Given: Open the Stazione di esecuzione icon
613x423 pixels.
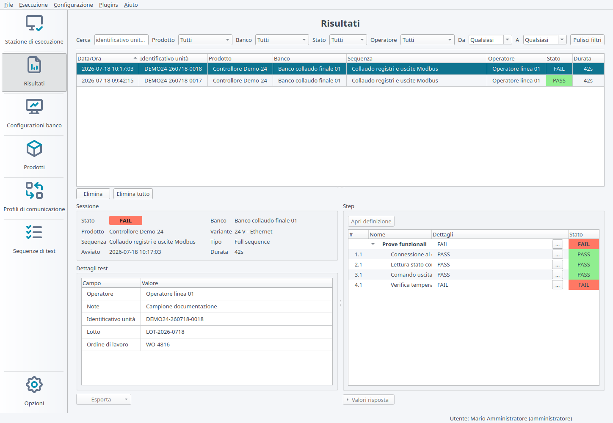Looking at the screenshot, I should click(x=34, y=24).
